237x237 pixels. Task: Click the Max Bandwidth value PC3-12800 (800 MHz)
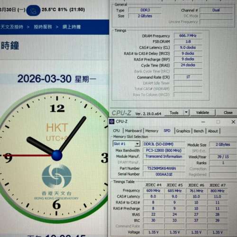click(x=164, y=150)
